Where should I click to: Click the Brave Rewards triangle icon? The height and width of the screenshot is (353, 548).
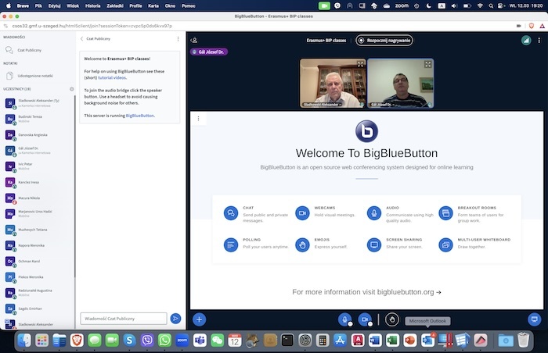click(542, 26)
